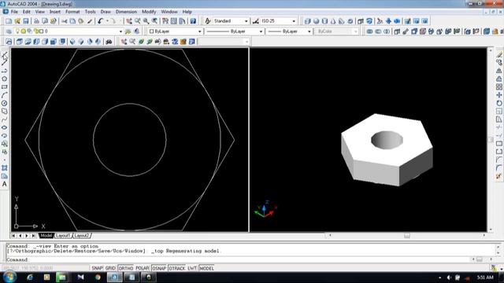
Task: Switch to the Layout1 tab
Action: tap(63, 236)
